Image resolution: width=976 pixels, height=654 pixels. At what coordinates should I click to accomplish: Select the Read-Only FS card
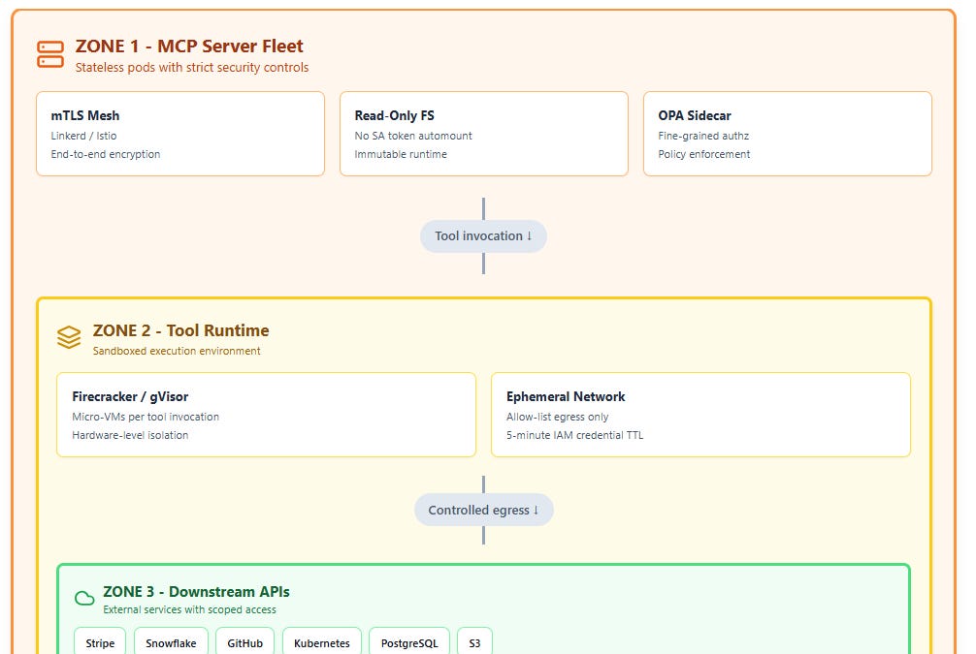pos(484,134)
